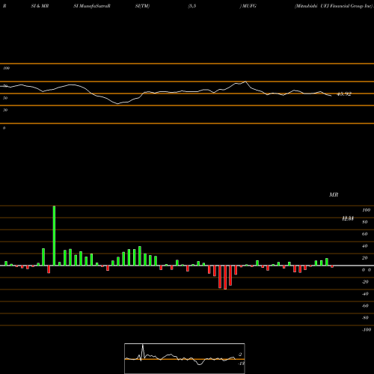Screen dimensions: 374x374
Task: Click the 'SI(TM)' header text
Action: (x=142, y=6)
